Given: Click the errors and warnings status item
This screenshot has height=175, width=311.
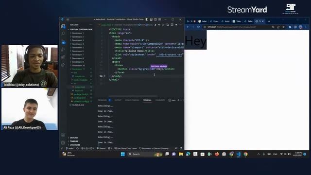Looking at the screenshot, I should coord(87,148).
